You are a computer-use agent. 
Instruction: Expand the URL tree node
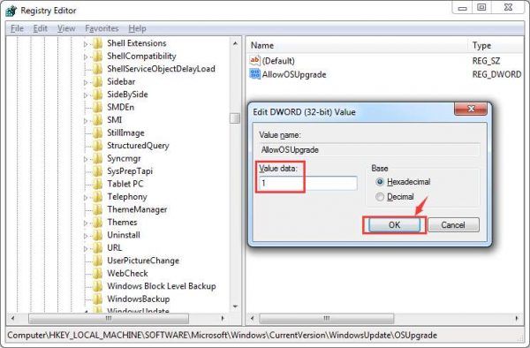click(86, 249)
